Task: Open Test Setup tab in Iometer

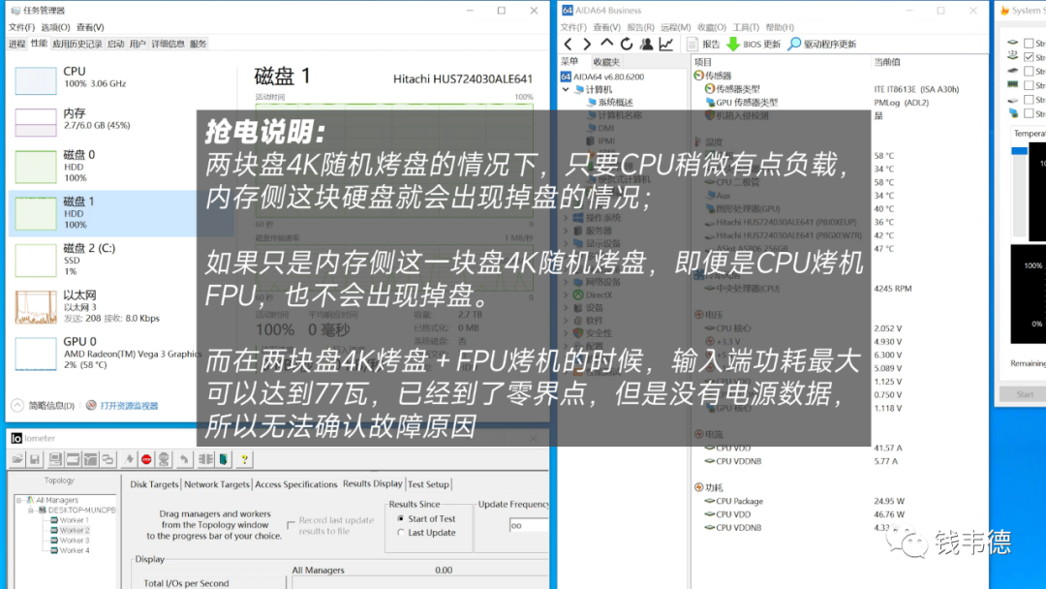Action: tap(428, 484)
